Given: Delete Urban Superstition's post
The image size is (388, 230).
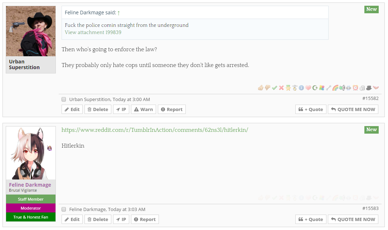Looking at the screenshot, I should (98, 109).
